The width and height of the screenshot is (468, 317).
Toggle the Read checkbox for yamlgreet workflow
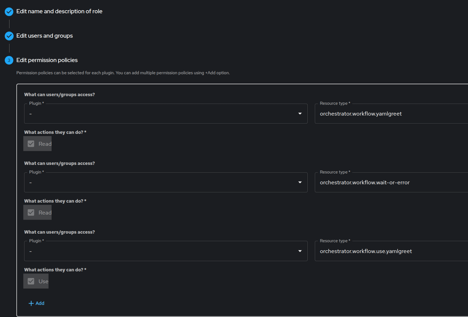tap(31, 144)
